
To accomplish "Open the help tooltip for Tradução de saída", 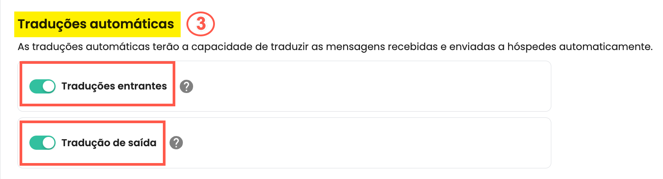I will [x=177, y=143].
